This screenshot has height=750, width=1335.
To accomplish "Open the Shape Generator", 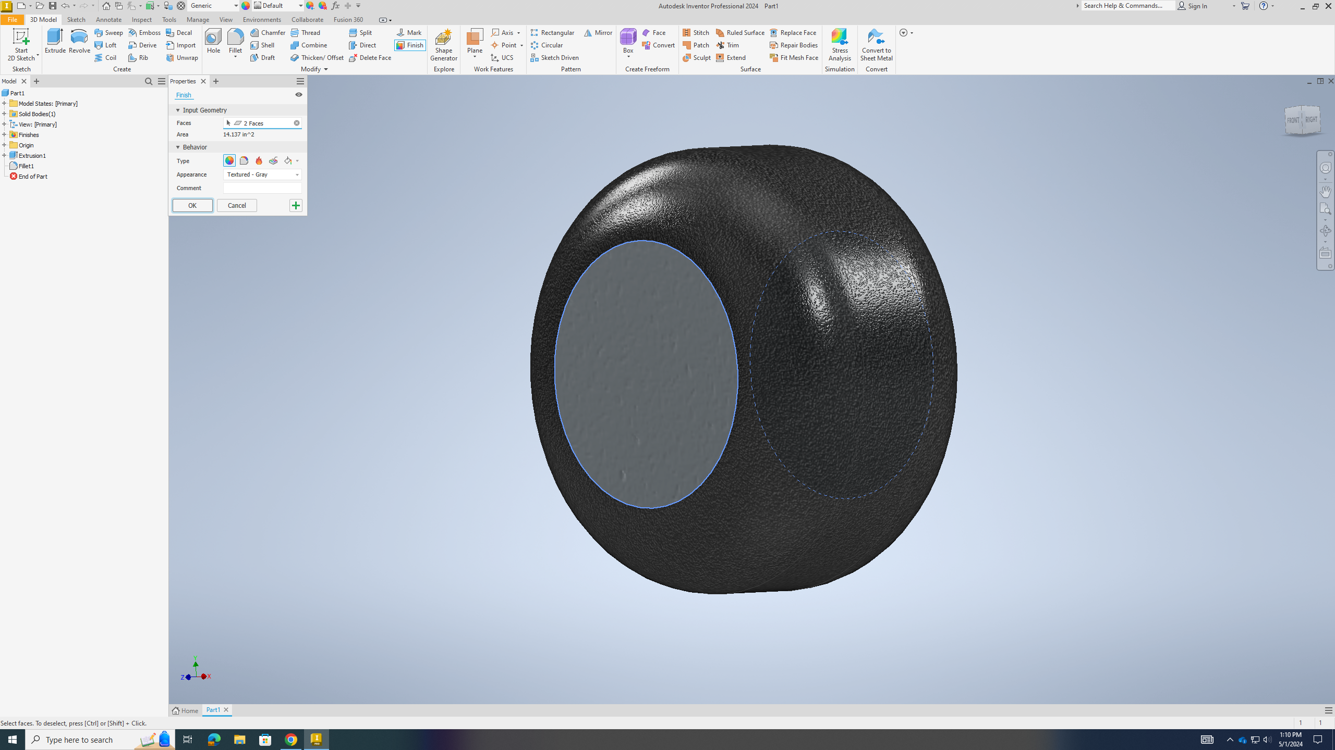I will 443,45.
